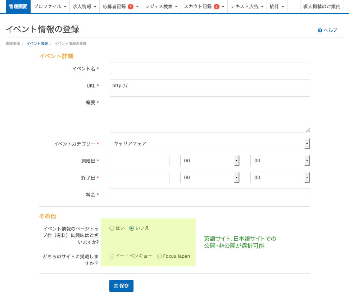349x303 pixels.
Task: Open the 終了日 minute dropdown
Action: coord(280,177)
